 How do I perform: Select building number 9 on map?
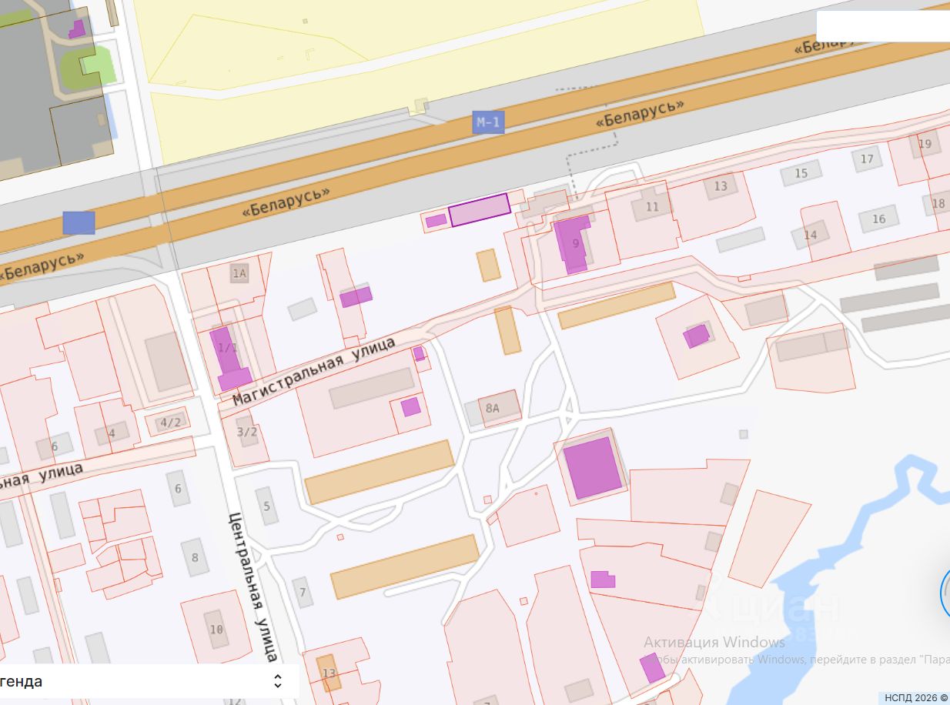(x=574, y=244)
